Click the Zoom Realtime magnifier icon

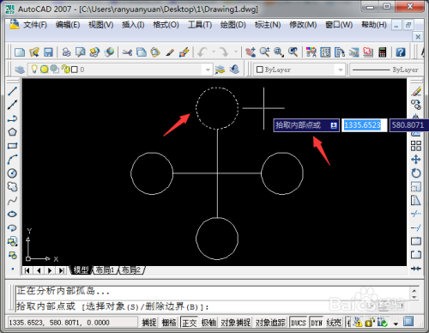(x=264, y=52)
